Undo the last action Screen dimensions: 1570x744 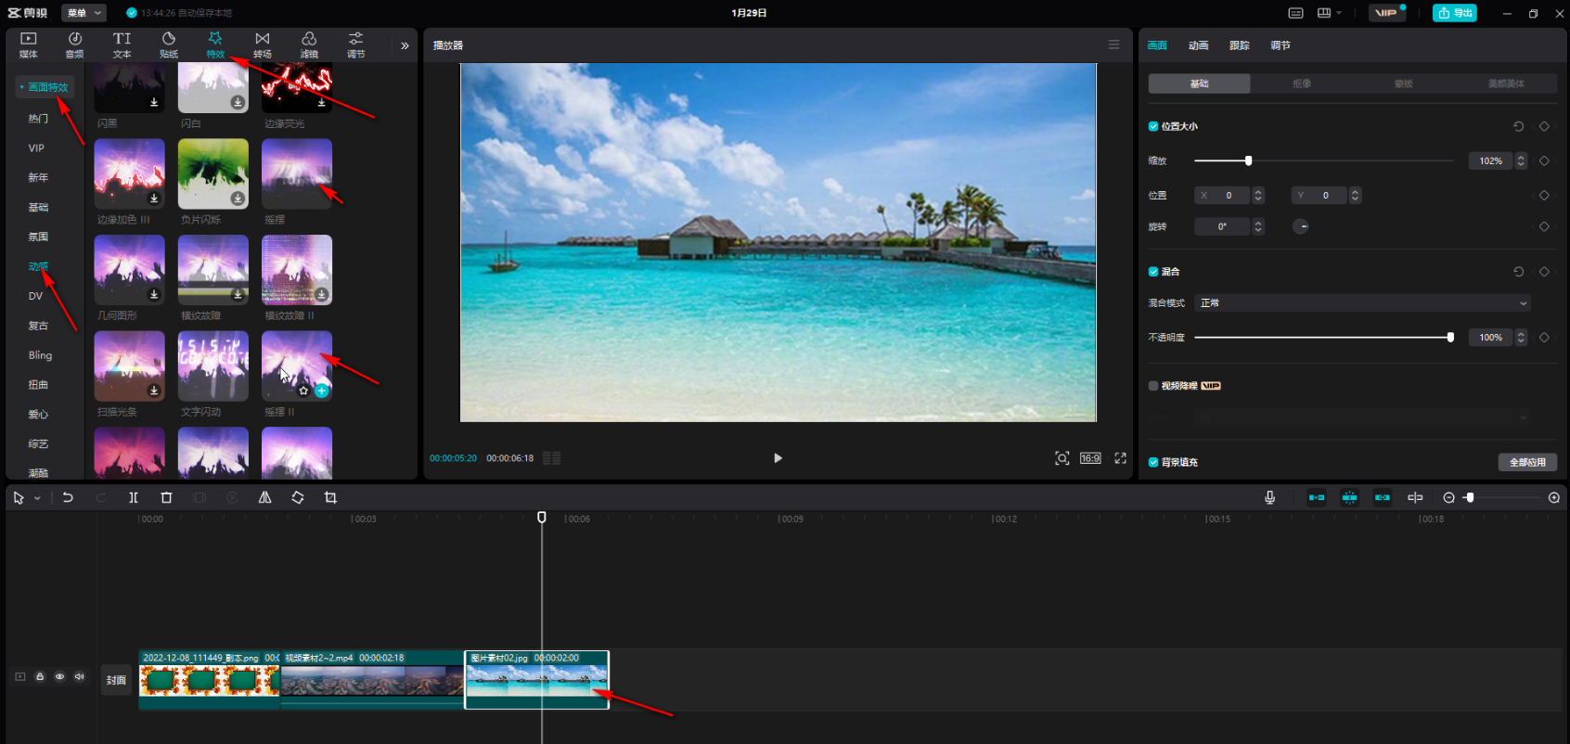[x=68, y=498]
